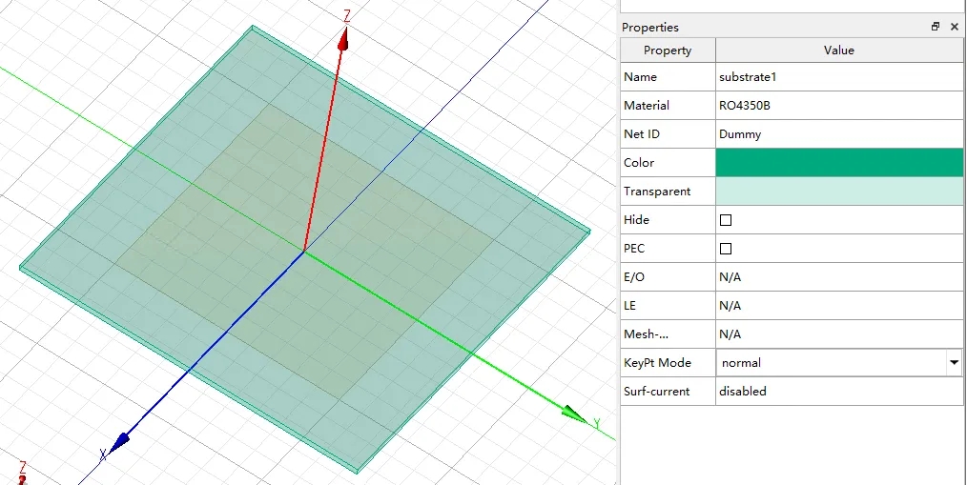Click the Value column header
This screenshot has width=967, height=485.
pos(839,51)
